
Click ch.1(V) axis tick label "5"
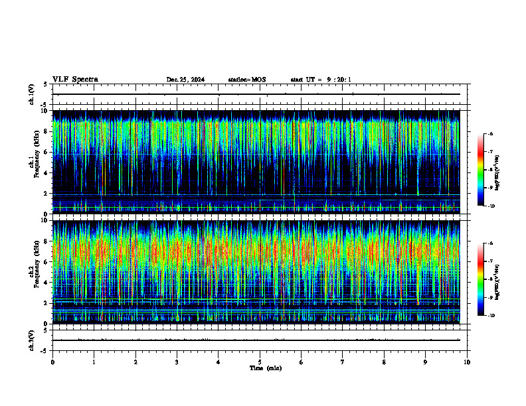click(46, 84)
